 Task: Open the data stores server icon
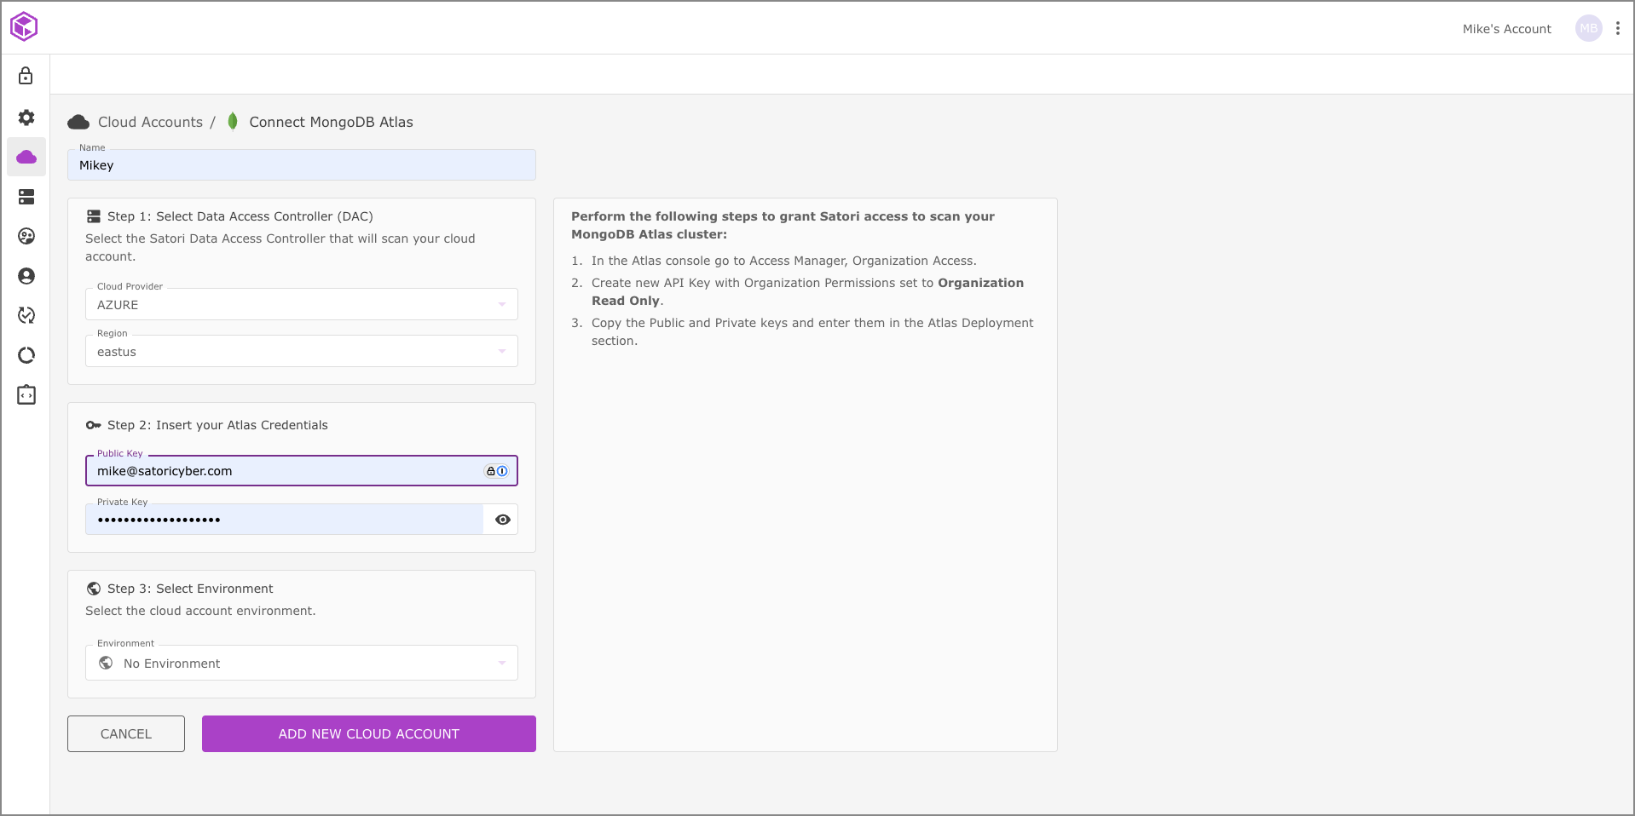26,197
